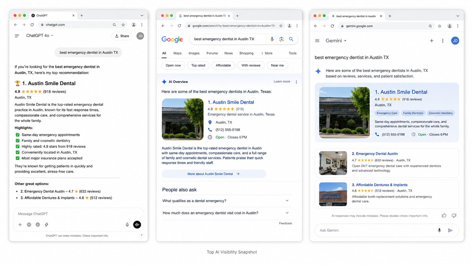Viewport: 472px width, 265px height.
Task: Open Google Lens image search icon
Action: coord(281,39)
